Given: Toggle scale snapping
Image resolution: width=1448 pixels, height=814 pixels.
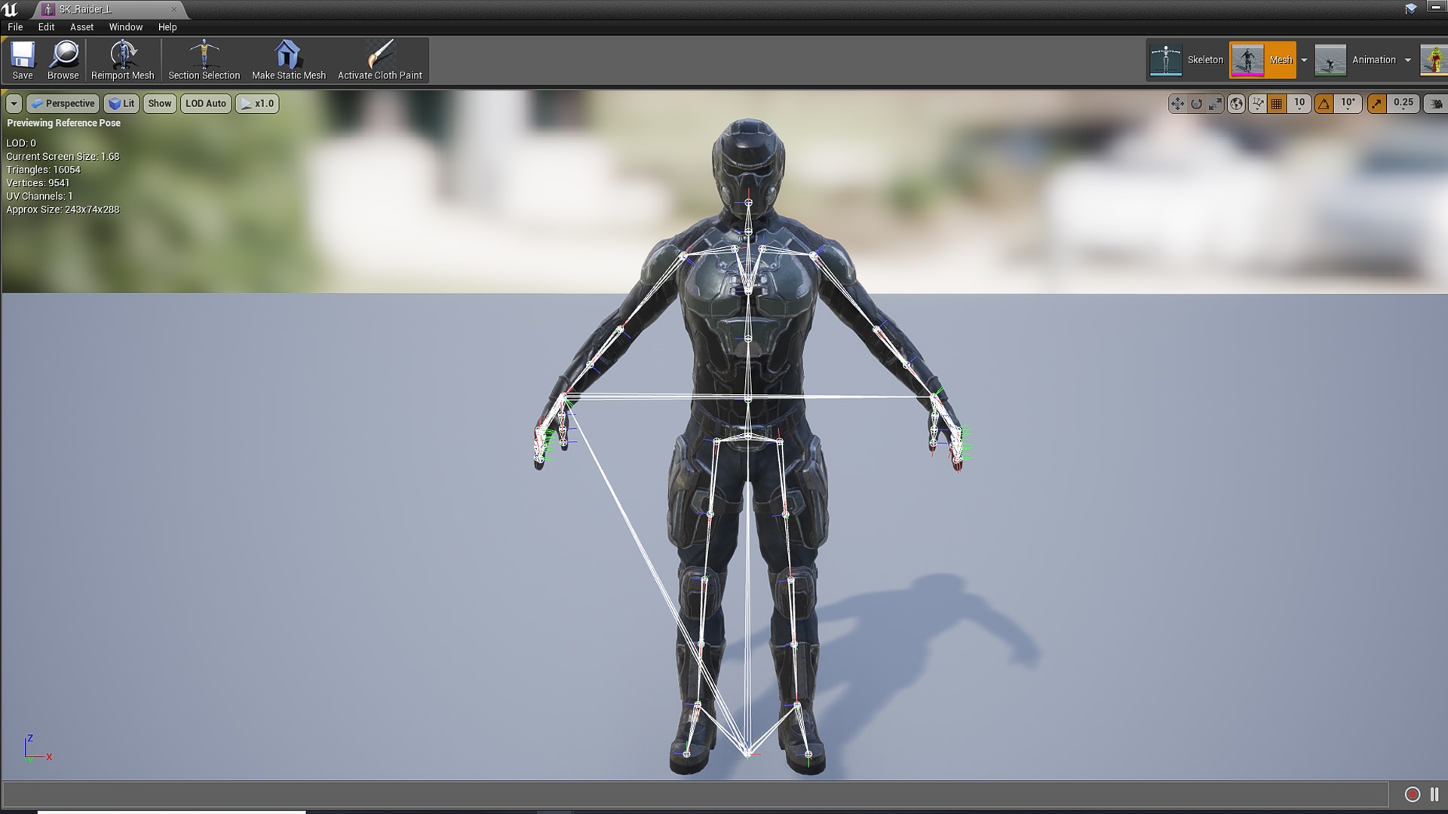Looking at the screenshot, I should tap(1376, 104).
